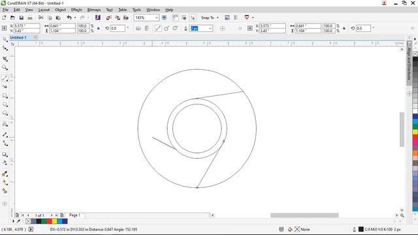
Task: Expand the color palette flyout arrow at bottom
Action: (13, 221)
